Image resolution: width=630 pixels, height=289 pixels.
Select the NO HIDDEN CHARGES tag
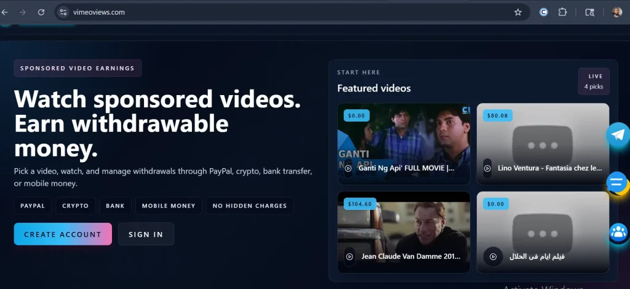pyautogui.click(x=250, y=206)
